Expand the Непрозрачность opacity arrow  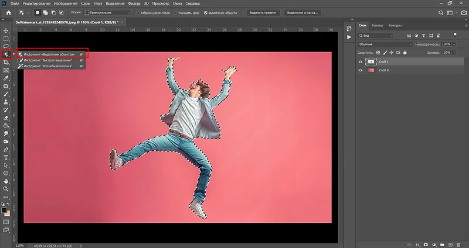454,44
